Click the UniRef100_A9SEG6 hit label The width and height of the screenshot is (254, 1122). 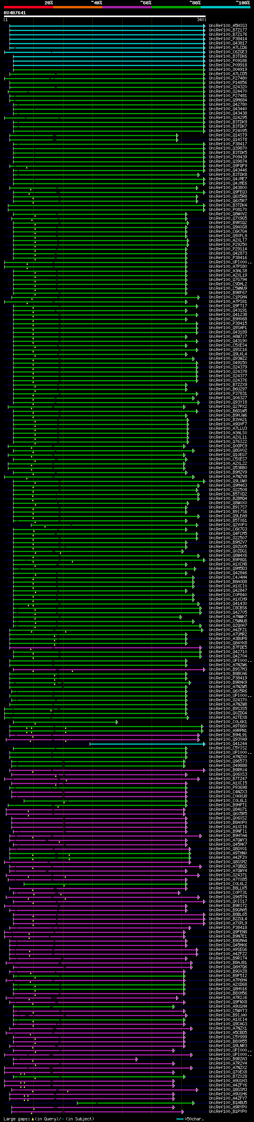click(x=228, y=950)
